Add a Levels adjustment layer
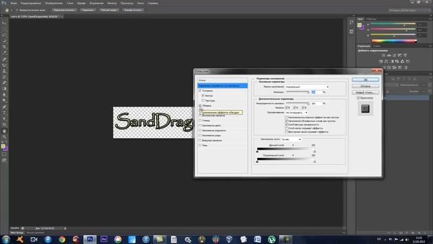The height and width of the screenshot is (244, 433). coord(389,56)
